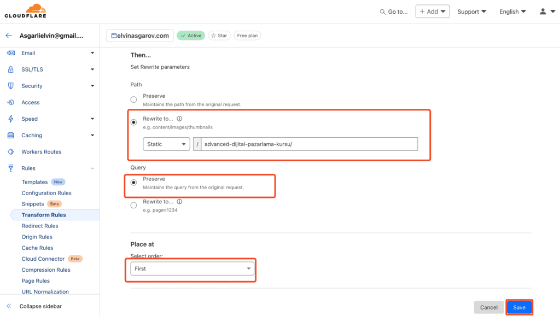Click the Speed lightning bolt icon

pyautogui.click(x=11, y=119)
